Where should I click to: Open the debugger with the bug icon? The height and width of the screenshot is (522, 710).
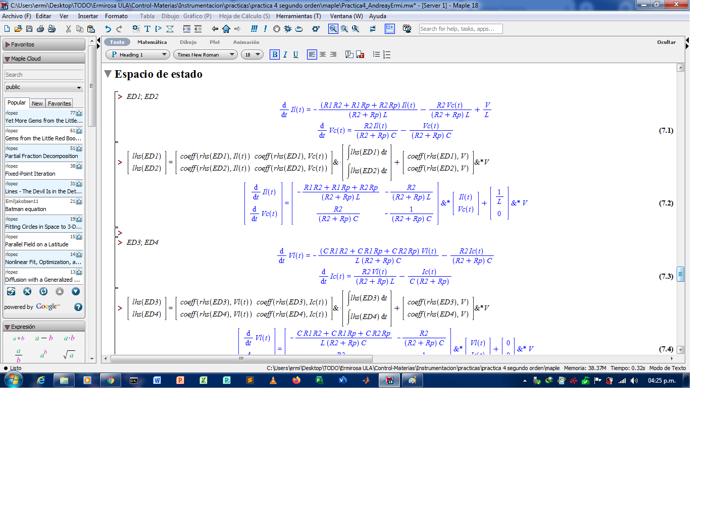pyautogui.click(x=287, y=28)
